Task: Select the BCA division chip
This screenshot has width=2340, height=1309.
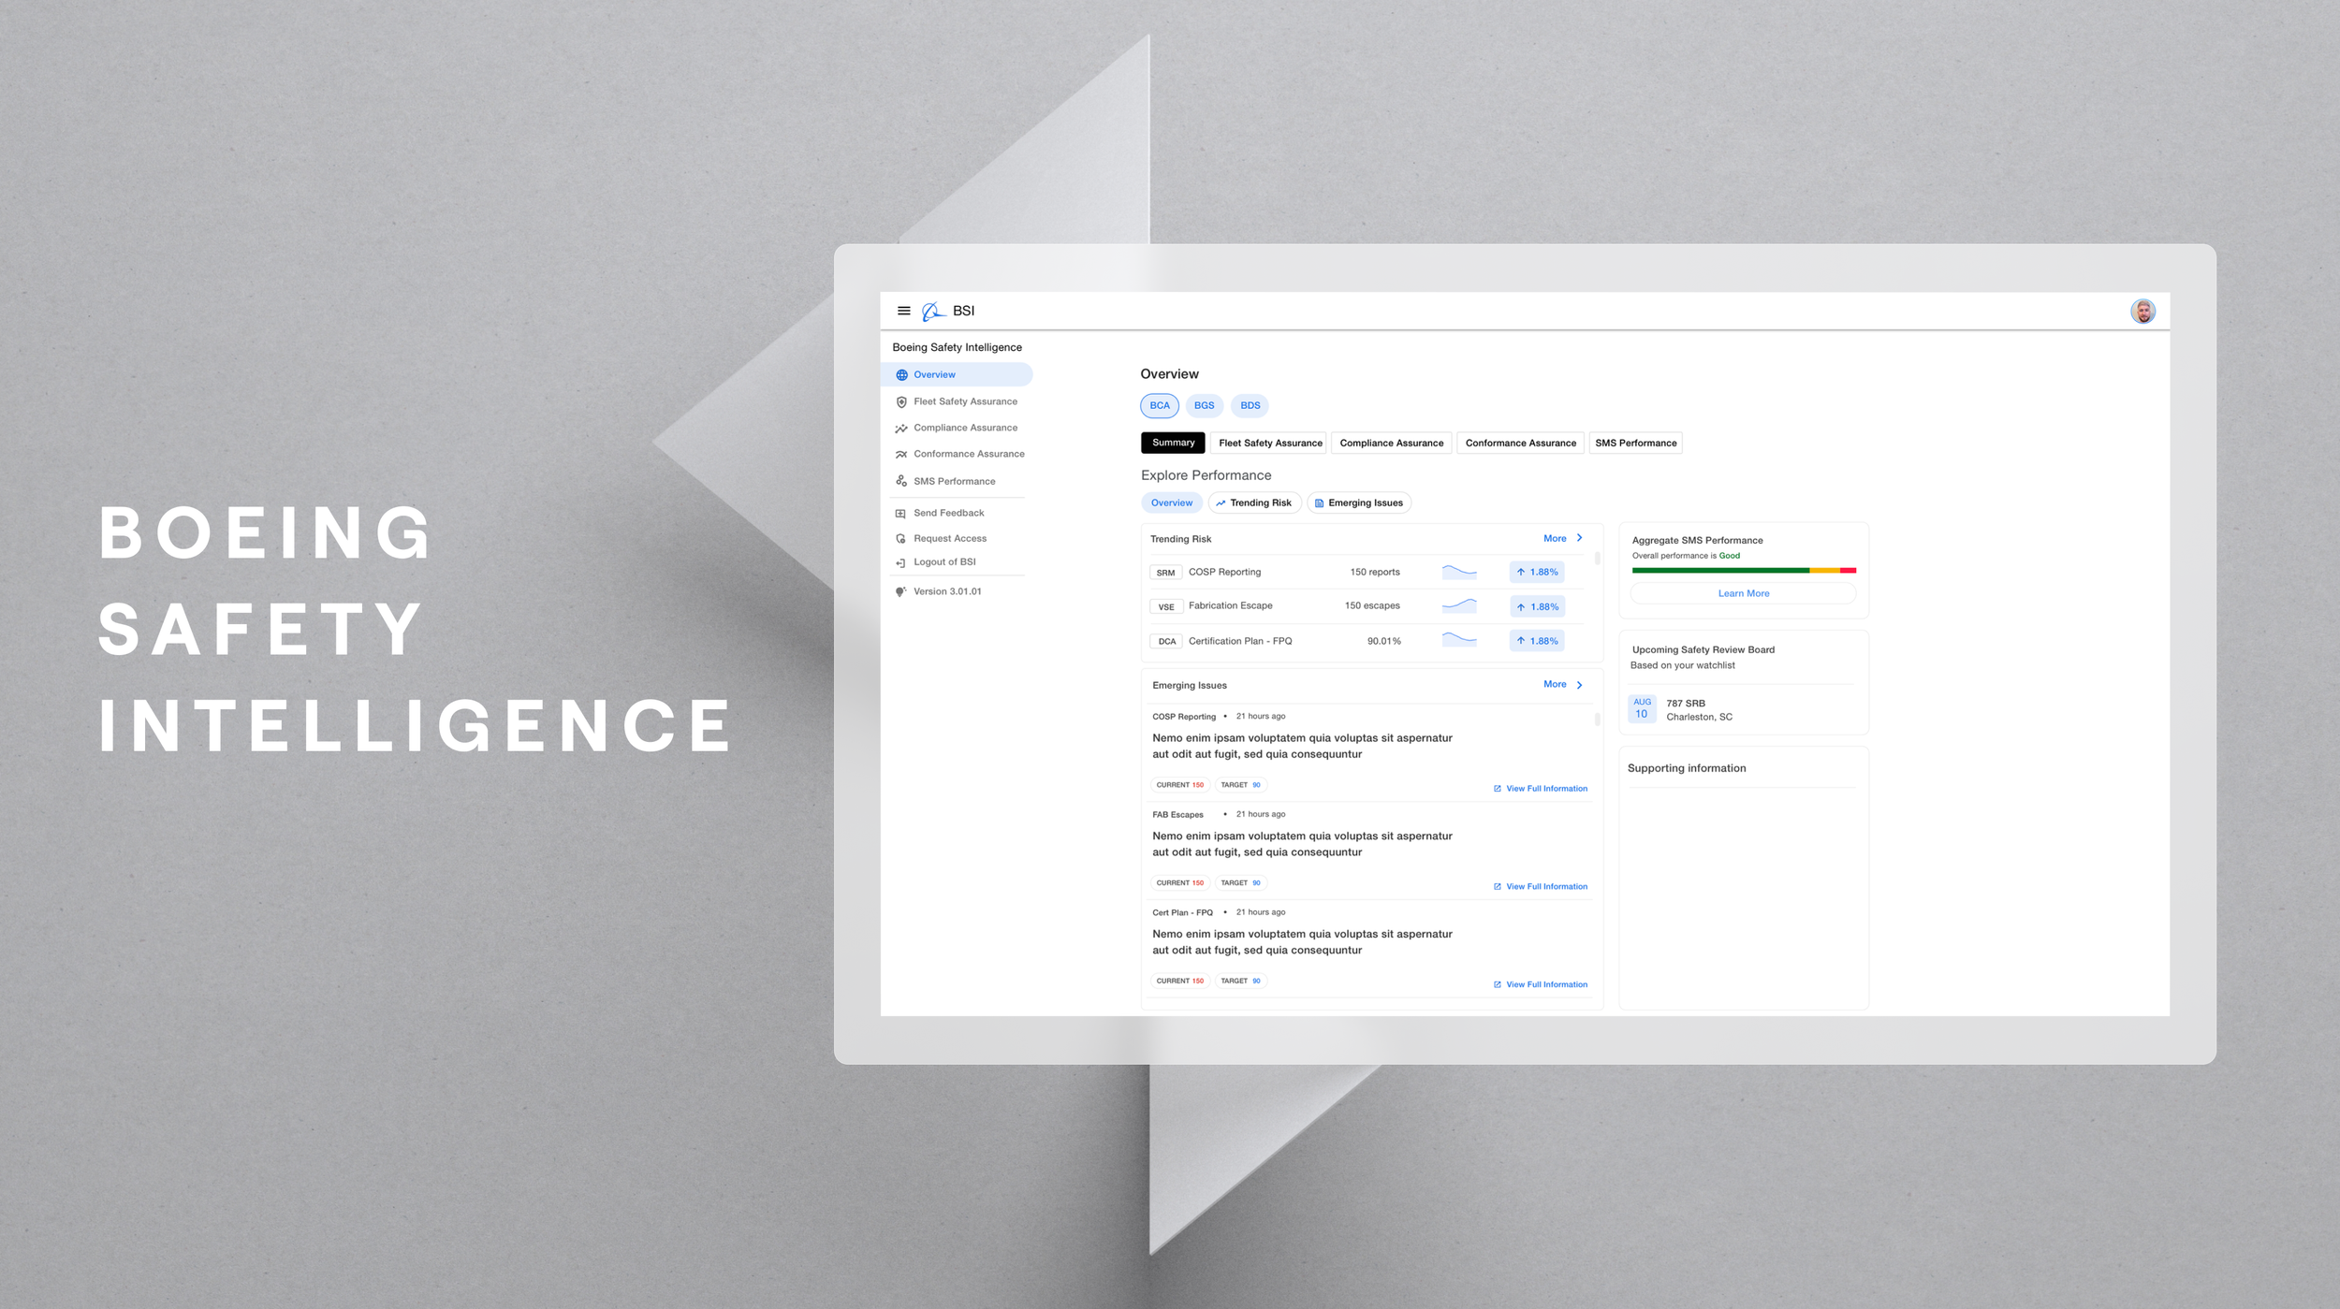Action: 1159,405
